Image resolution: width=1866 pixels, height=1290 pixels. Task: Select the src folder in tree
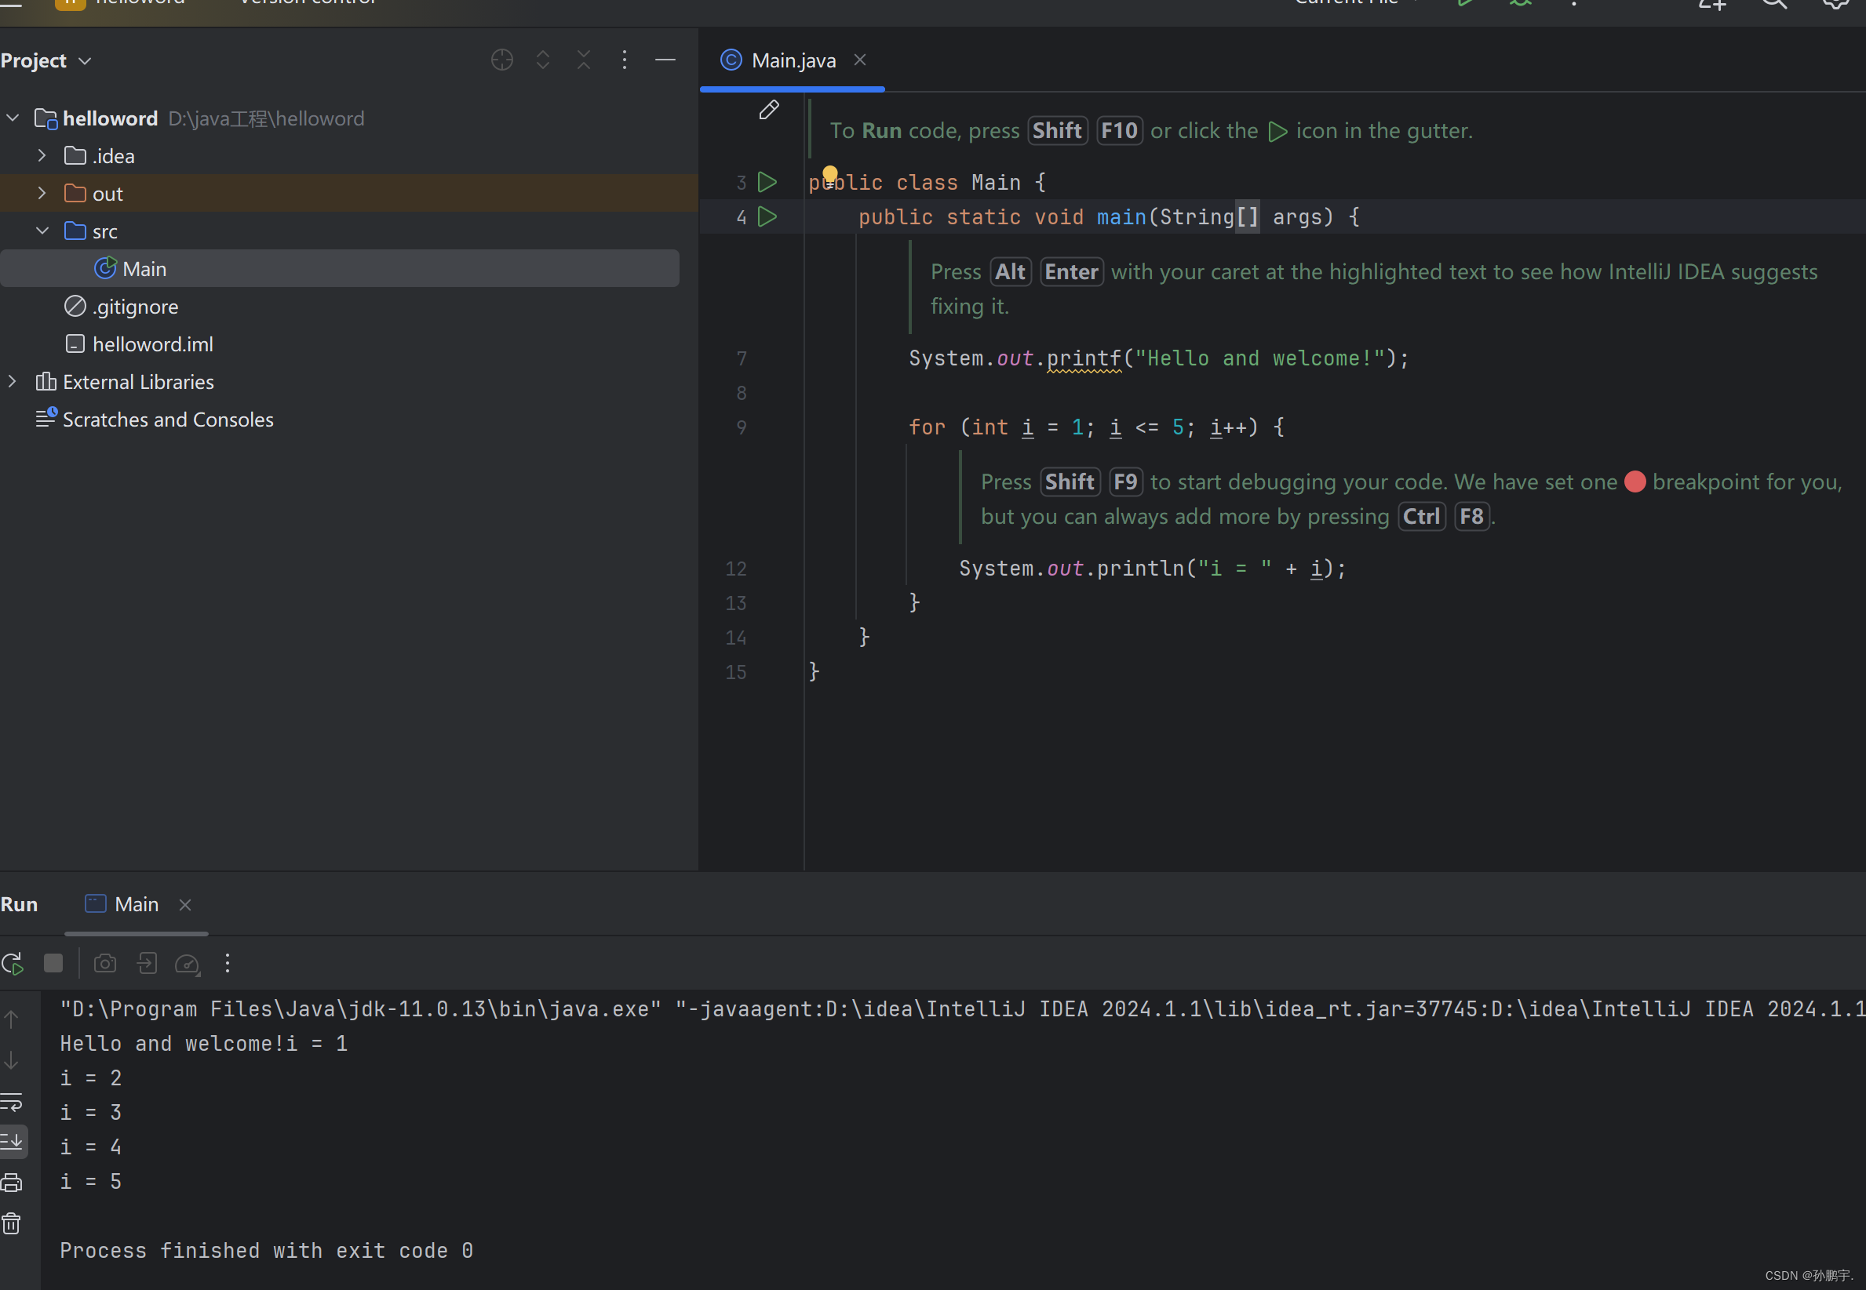pos(348,231)
